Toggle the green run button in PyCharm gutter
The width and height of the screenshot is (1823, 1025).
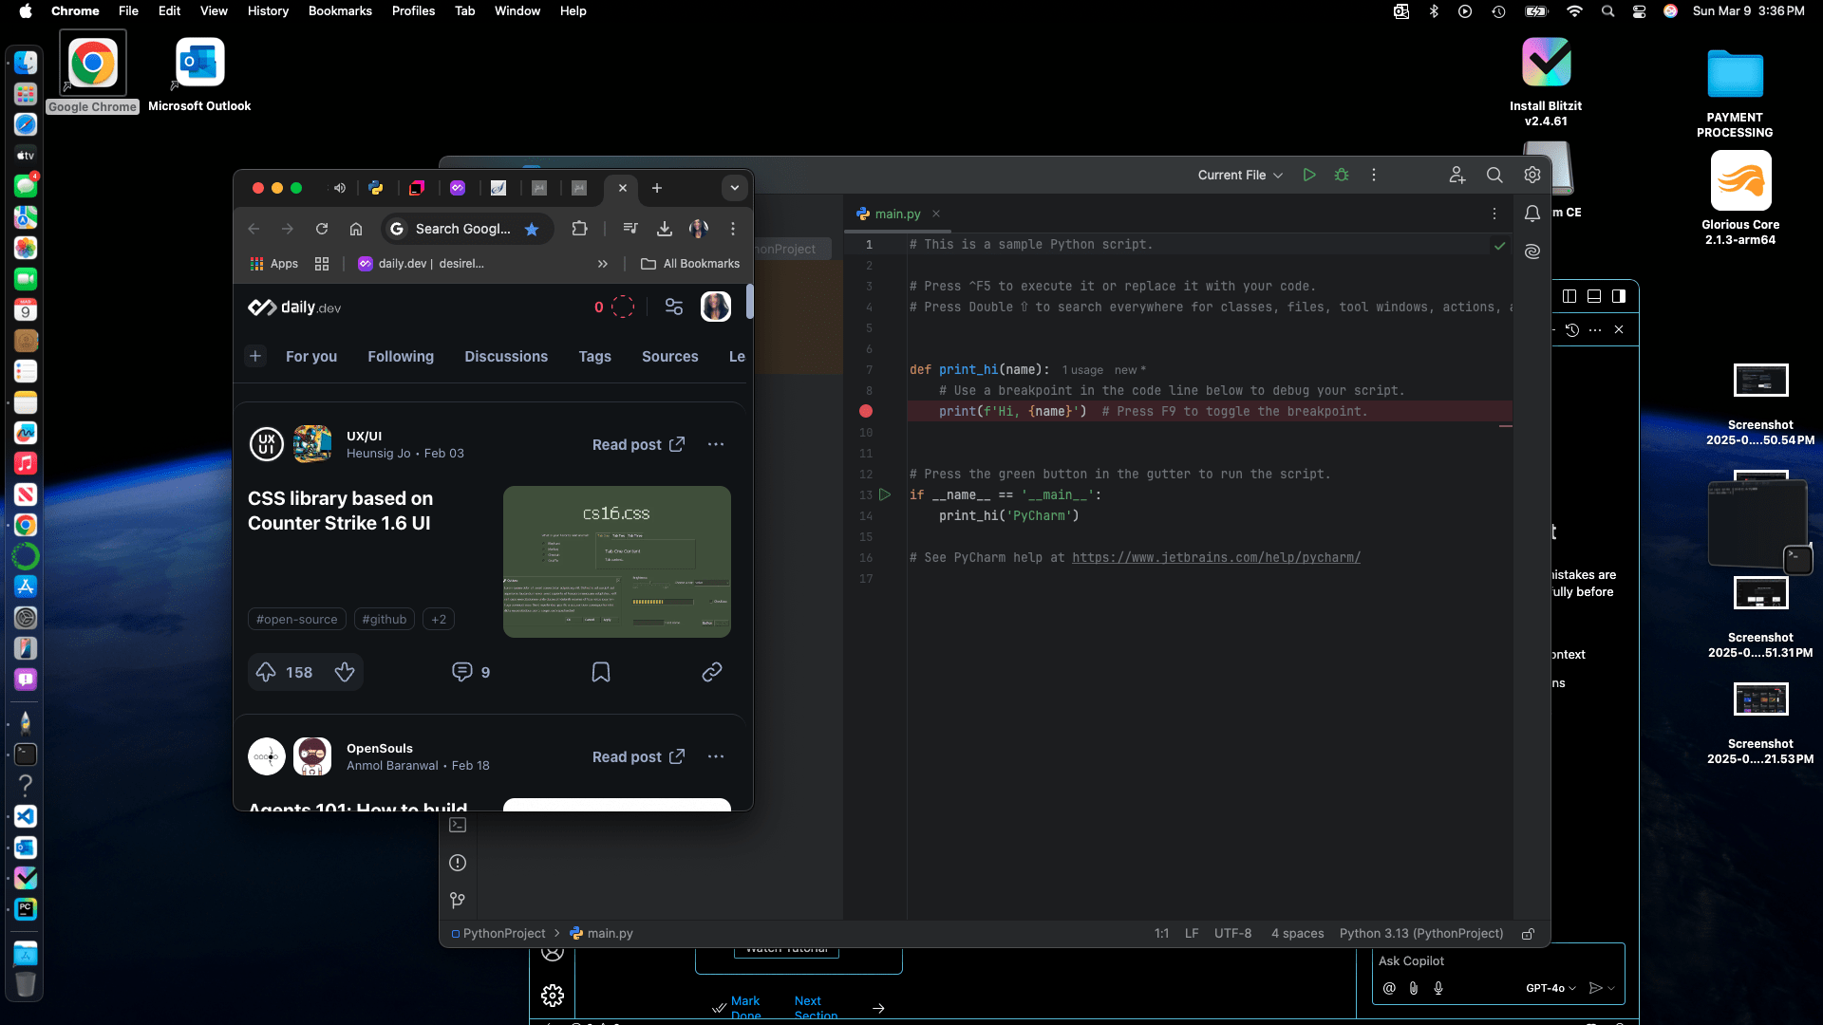pyautogui.click(x=884, y=494)
